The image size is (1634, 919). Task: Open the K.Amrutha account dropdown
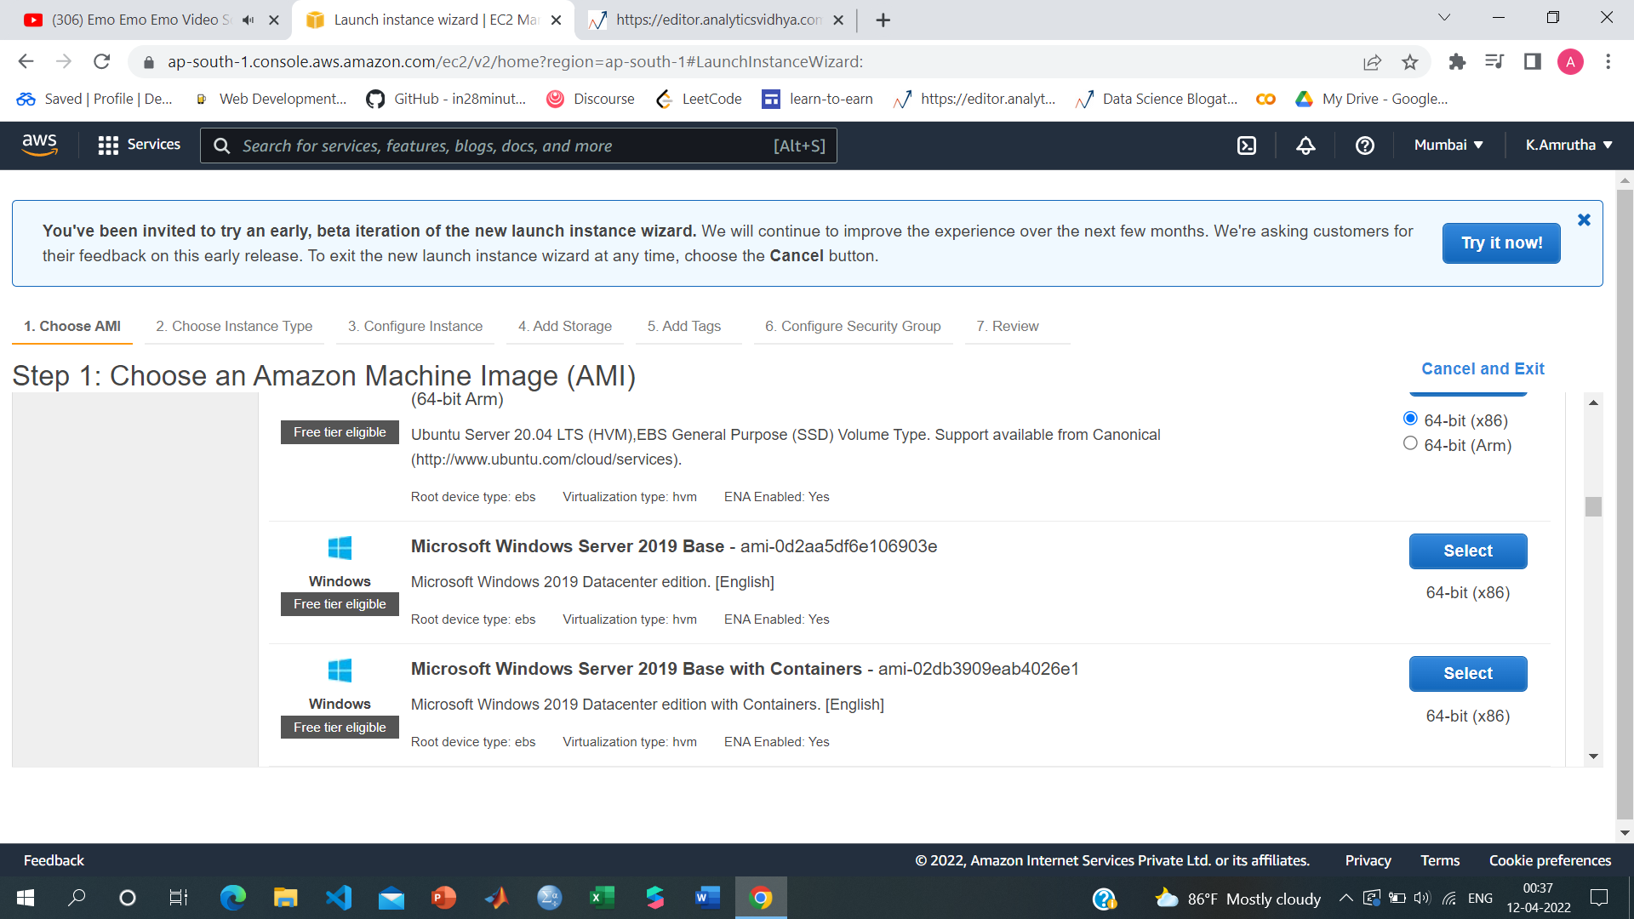[x=1568, y=145]
